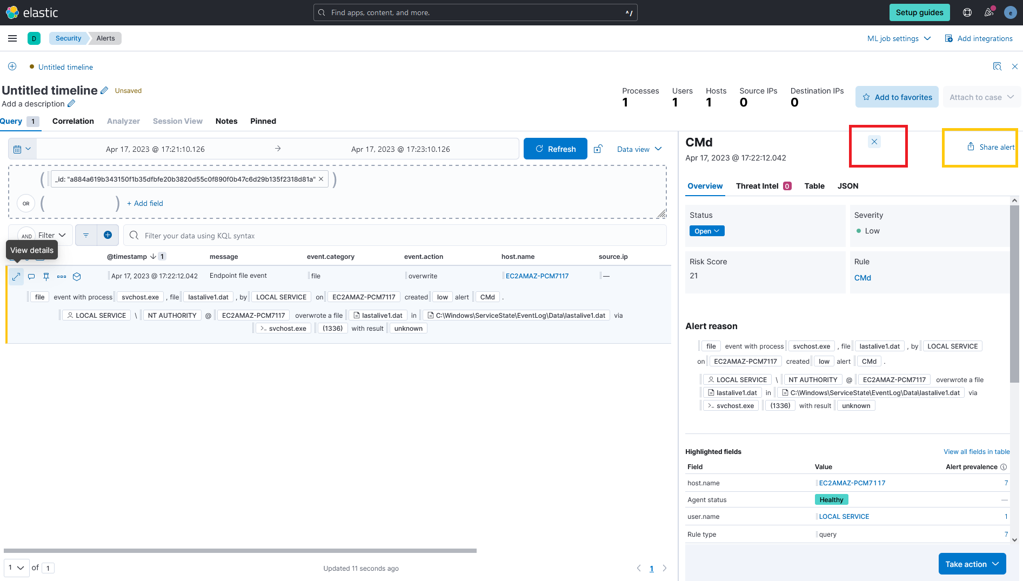This screenshot has height=581, width=1023.
Task: Toggle the AND filter operator pill
Action: [26, 235]
